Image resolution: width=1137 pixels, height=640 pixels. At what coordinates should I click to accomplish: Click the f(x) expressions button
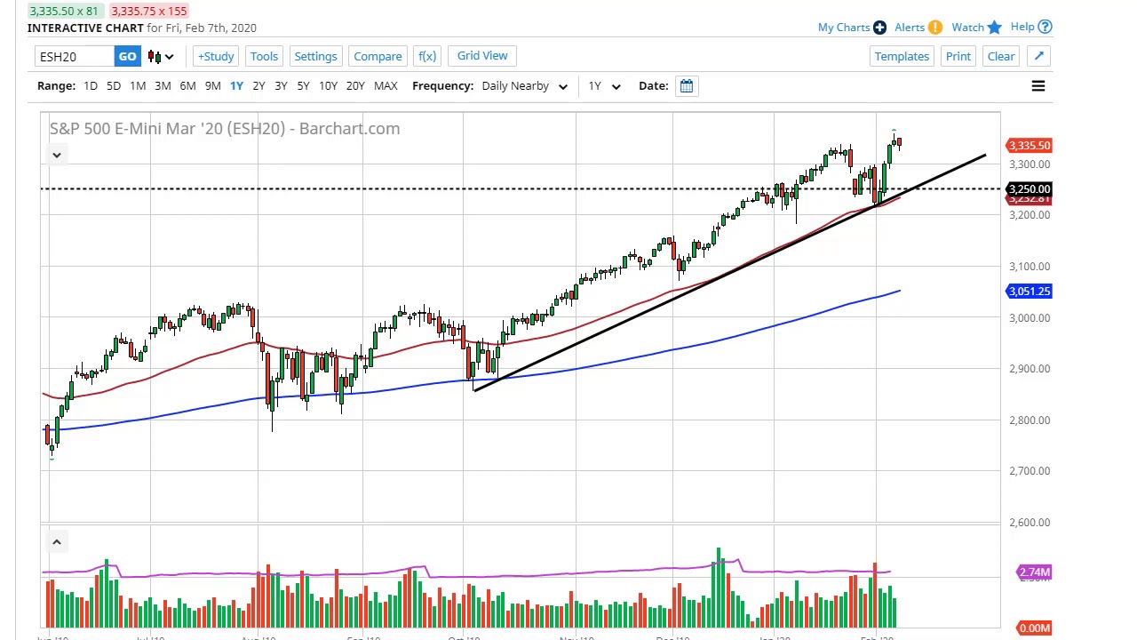click(427, 57)
